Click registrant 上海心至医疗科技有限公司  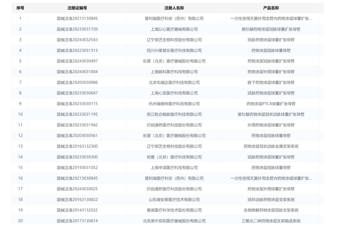(174, 93)
